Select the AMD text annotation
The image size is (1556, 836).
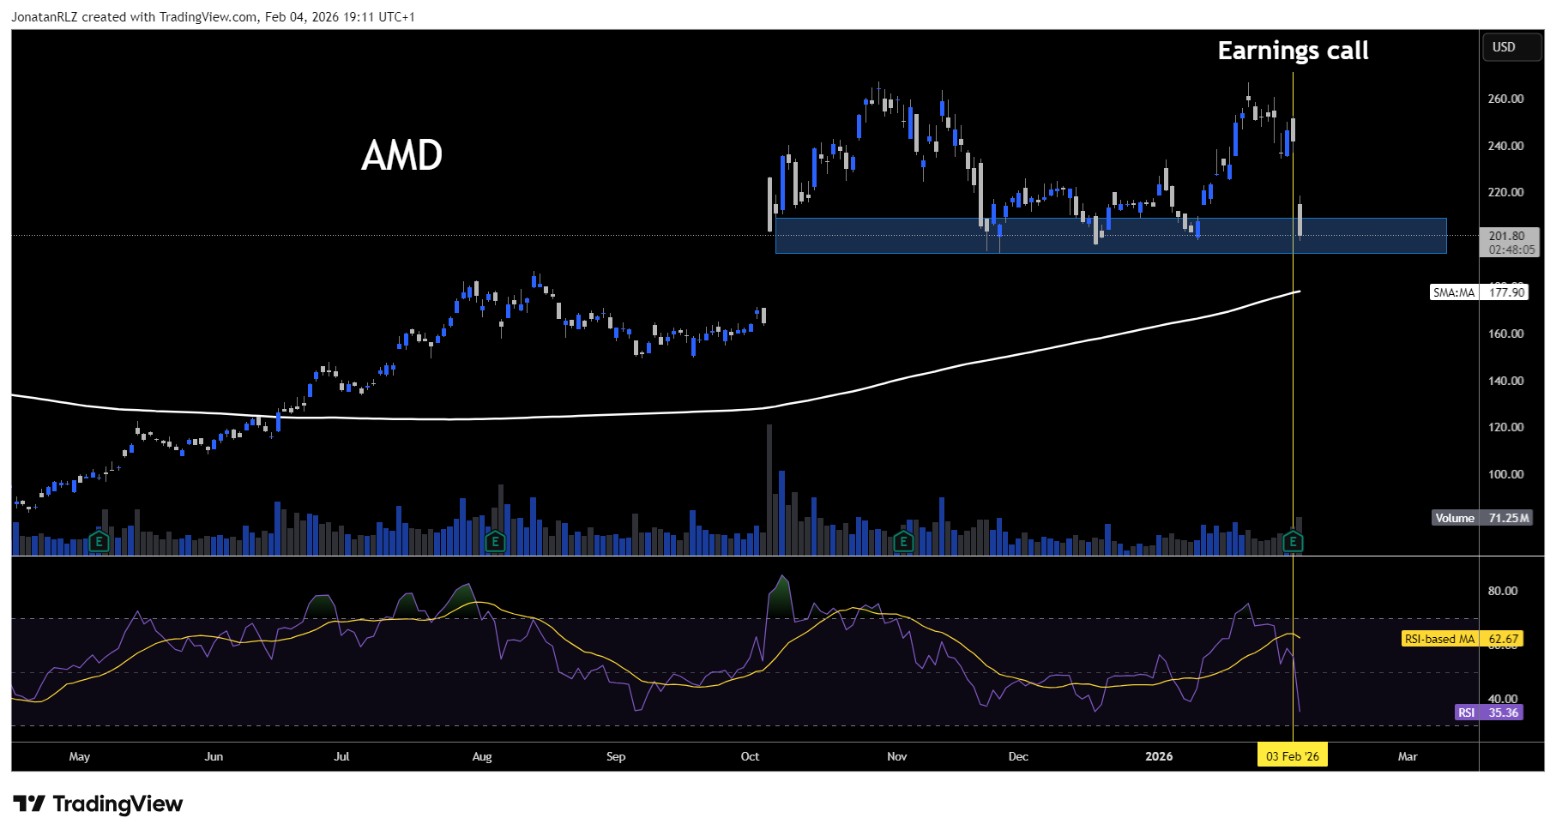point(401,155)
